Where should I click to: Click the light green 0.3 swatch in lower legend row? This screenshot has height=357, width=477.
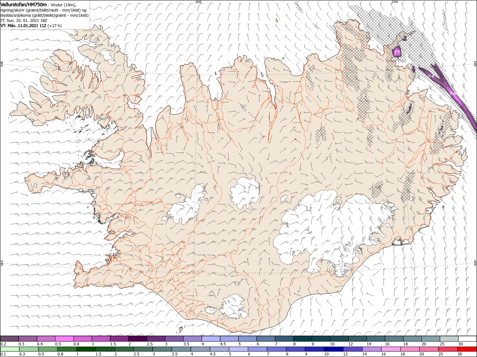[28, 349]
